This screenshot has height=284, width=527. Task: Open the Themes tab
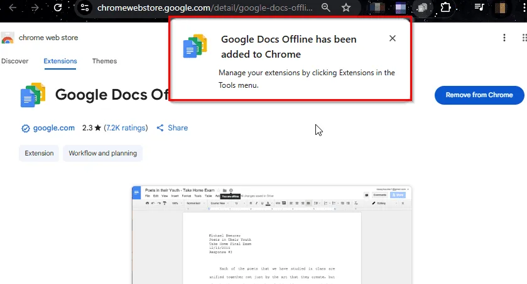[104, 61]
